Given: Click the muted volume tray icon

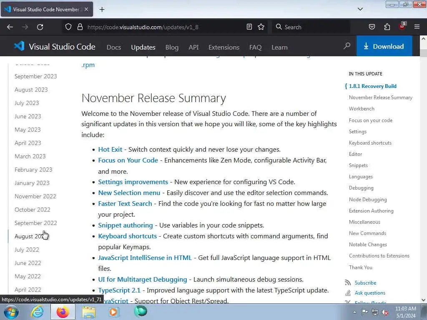Looking at the screenshot, I should click(385, 312).
